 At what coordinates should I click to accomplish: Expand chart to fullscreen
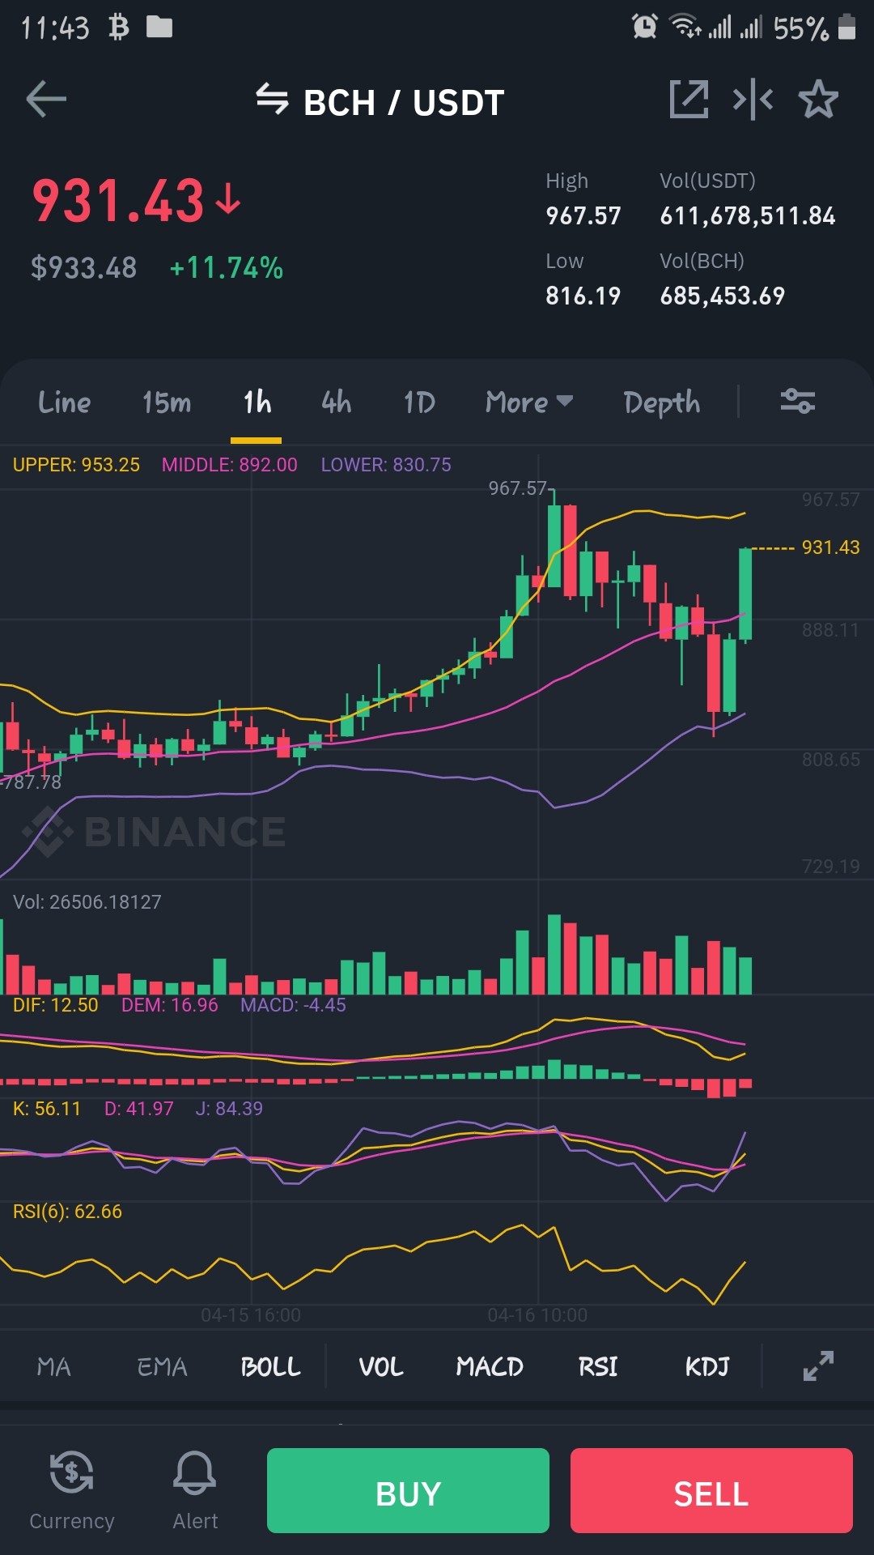(818, 1365)
